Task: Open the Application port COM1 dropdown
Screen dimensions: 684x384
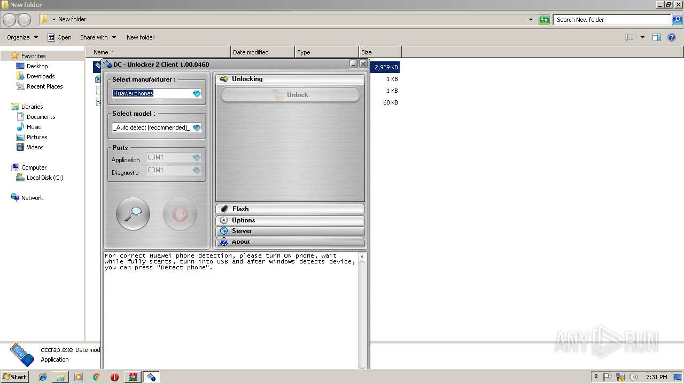Action: (x=196, y=157)
